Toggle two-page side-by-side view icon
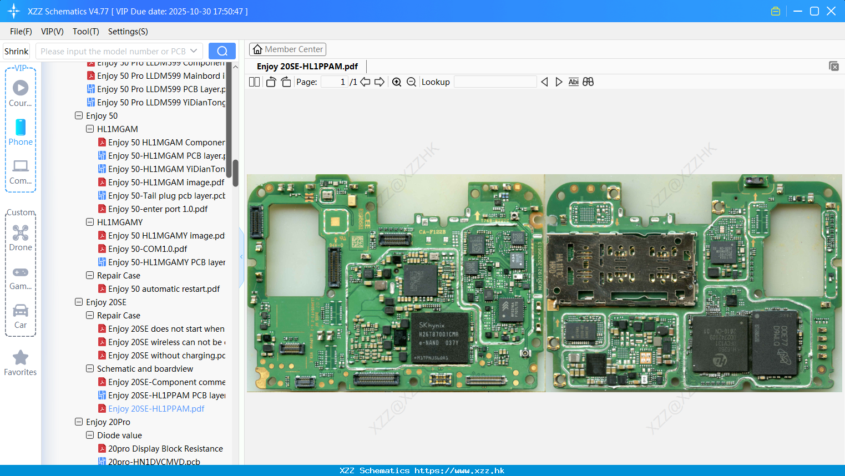The width and height of the screenshot is (845, 476). pos(255,82)
